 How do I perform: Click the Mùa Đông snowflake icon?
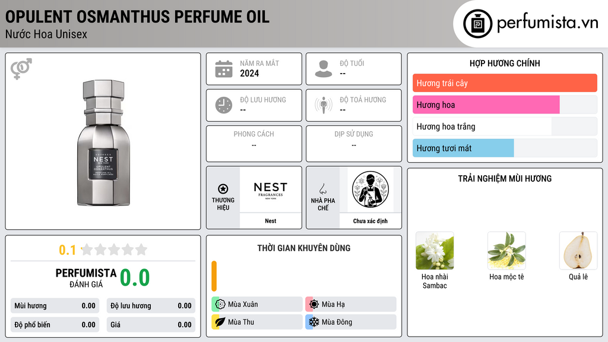314,322
